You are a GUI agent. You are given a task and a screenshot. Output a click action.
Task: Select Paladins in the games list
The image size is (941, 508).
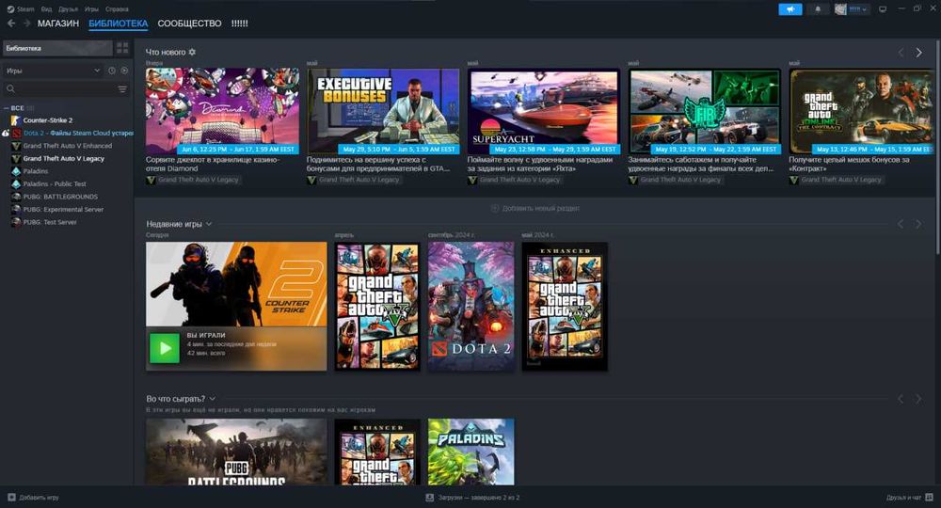(36, 171)
